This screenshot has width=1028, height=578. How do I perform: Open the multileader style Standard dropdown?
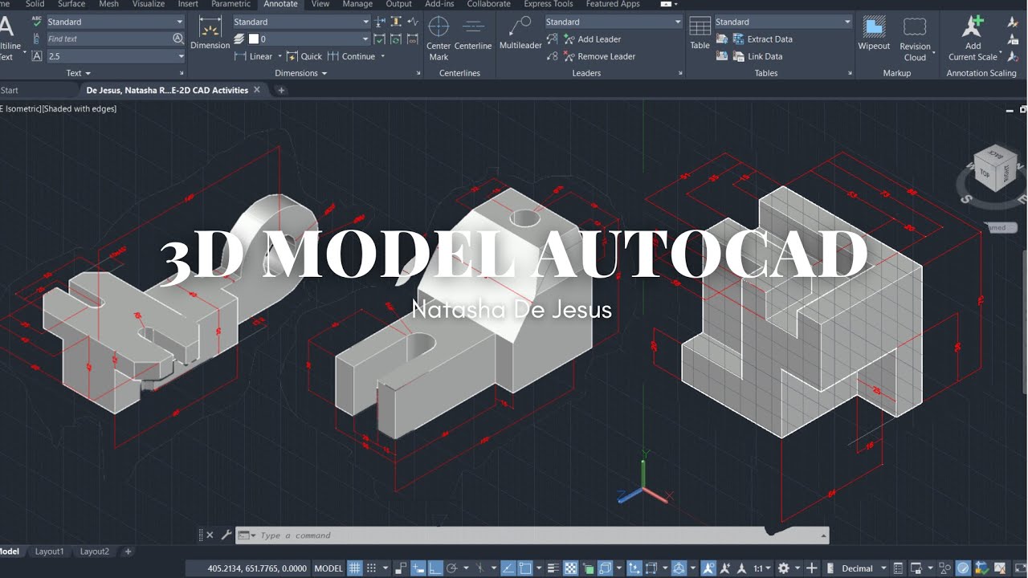point(614,22)
